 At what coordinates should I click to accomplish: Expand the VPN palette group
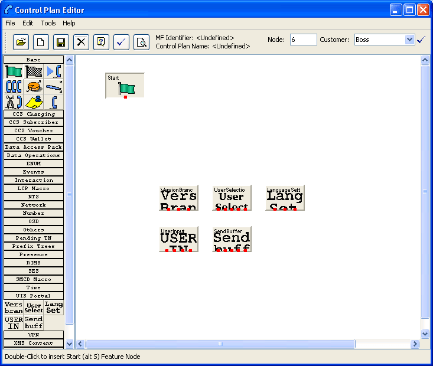pos(34,335)
